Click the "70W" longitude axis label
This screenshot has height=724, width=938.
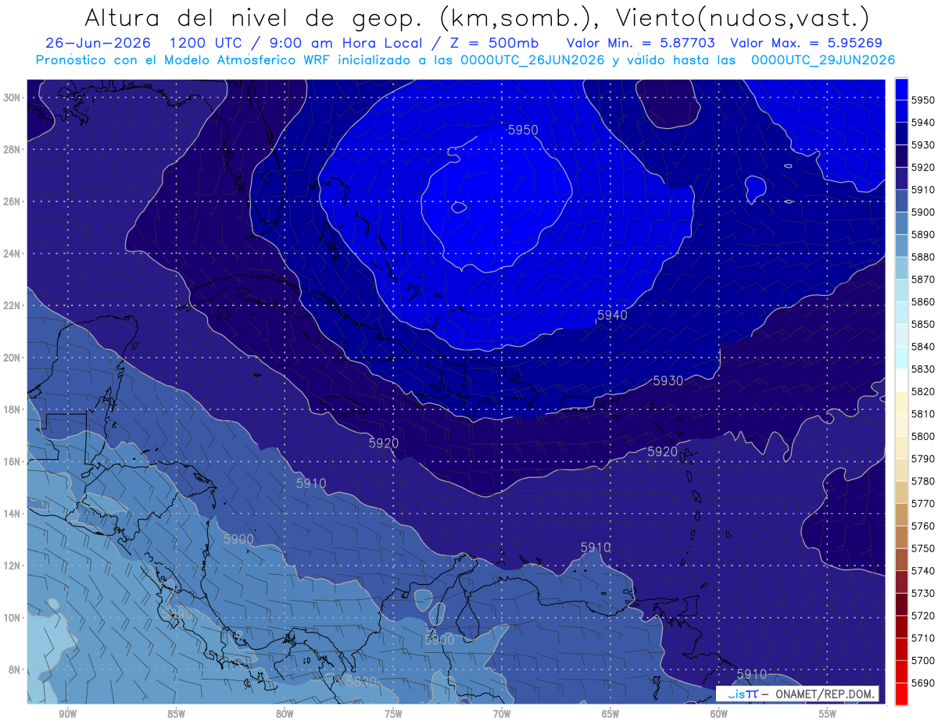[502, 715]
